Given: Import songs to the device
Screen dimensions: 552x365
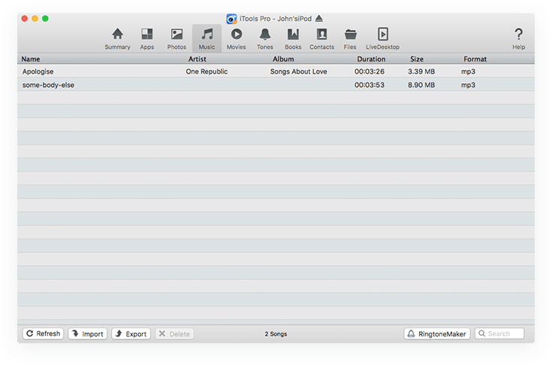Looking at the screenshot, I should (x=88, y=333).
